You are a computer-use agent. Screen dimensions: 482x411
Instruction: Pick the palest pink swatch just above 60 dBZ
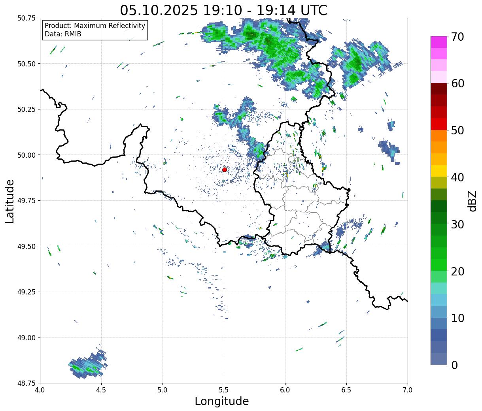pos(439,77)
